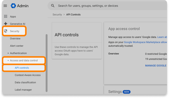Open Google Workspace Marketplace allowlist link
The width and height of the screenshot is (169, 98).
click(x=145, y=42)
